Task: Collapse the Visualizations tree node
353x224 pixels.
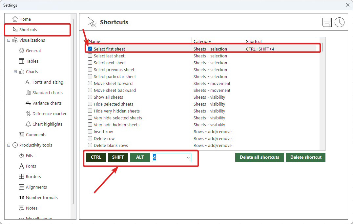Action: point(9,40)
